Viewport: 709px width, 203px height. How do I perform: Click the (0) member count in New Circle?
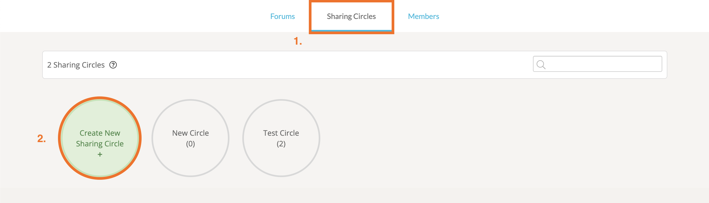tap(190, 144)
